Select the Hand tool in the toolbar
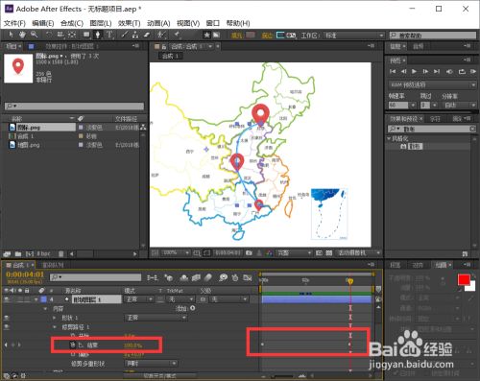This screenshot has width=480, height=381. coord(22,35)
